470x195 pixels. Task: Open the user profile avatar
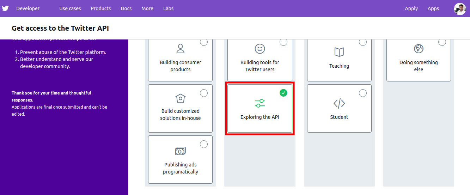[x=460, y=9]
